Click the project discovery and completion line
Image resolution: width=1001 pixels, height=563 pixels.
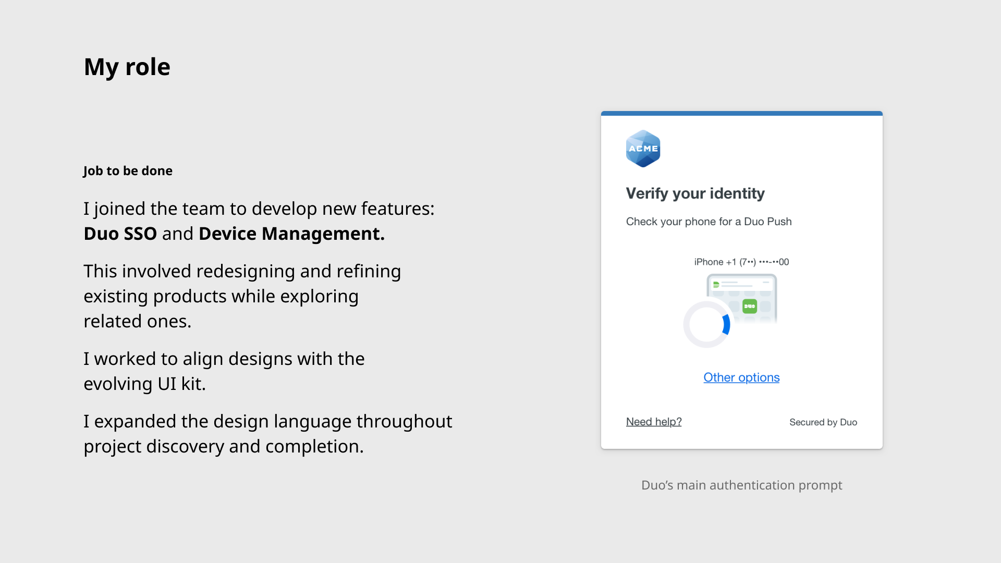[224, 447]
